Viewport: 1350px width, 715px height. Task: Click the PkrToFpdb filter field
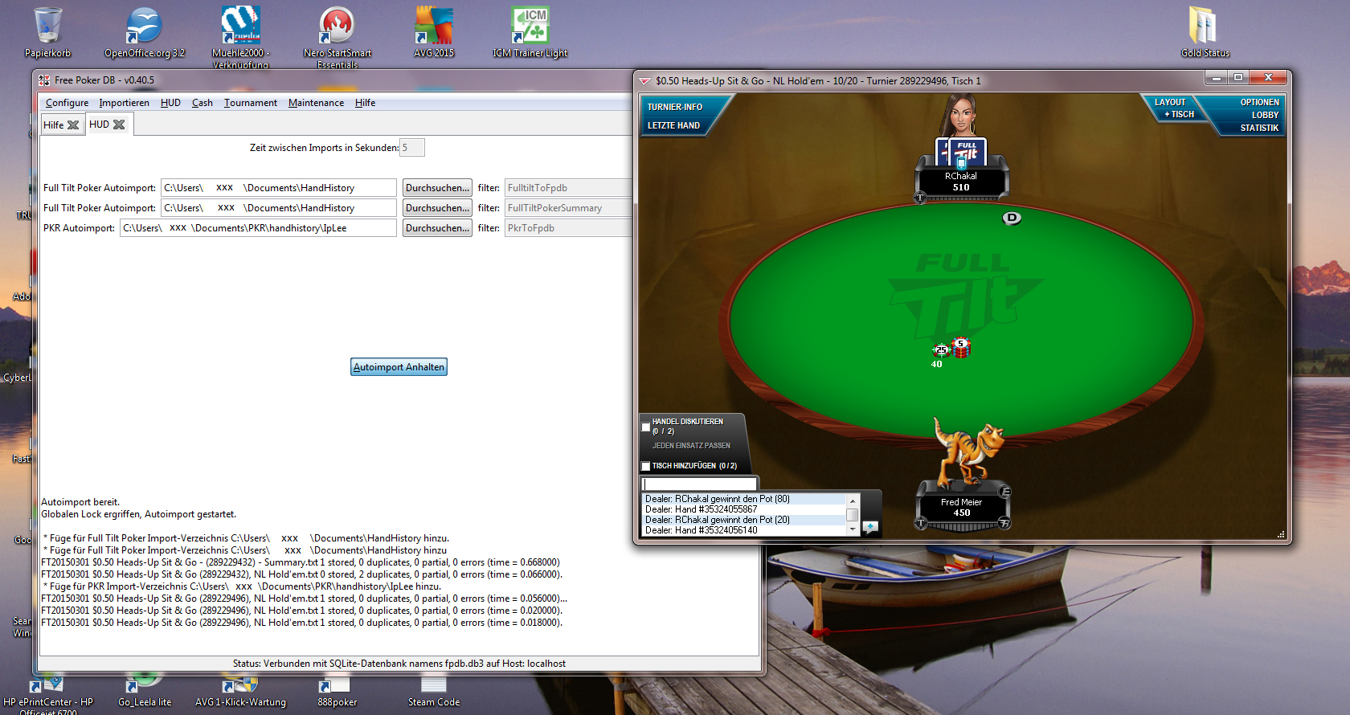tap(568, 228)
